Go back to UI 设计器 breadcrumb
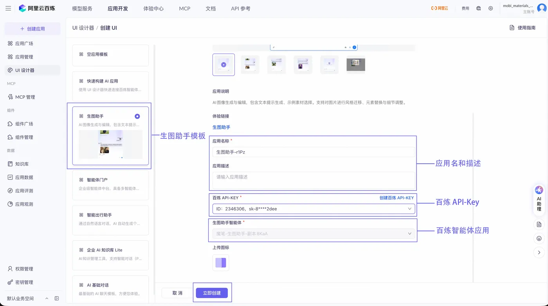548x306 pixels. [x=83, y=28]
